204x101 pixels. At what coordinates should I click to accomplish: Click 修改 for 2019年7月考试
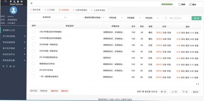(x=183, y=71)
